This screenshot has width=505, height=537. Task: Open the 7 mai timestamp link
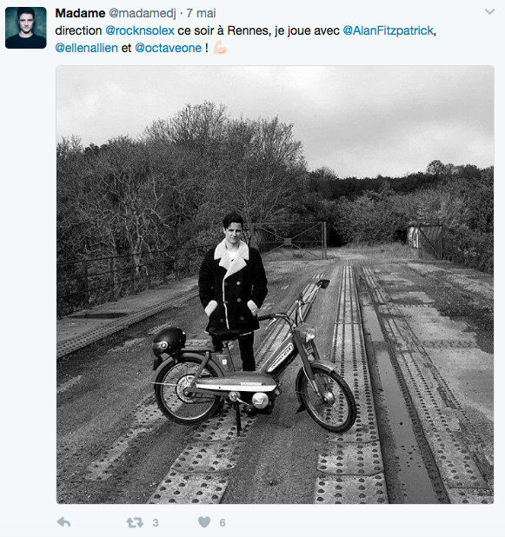tap(201, 13)
